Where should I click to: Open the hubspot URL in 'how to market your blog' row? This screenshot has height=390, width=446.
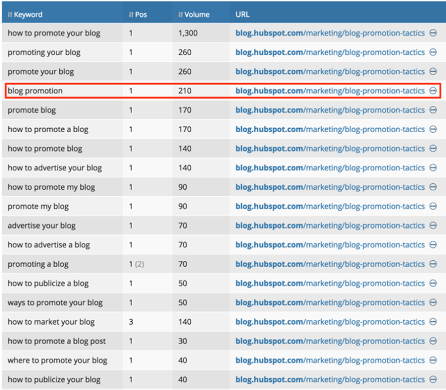330,322
